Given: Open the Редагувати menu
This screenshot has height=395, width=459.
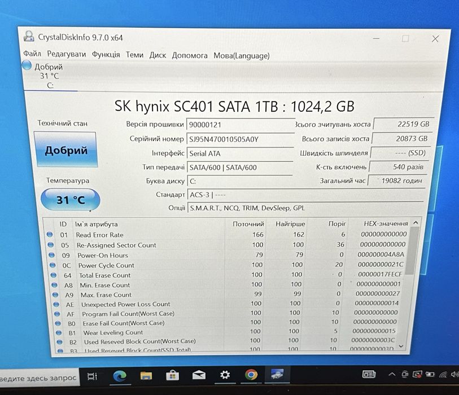Looking at the screenshot, I should pyautogui.click(x=67, y=54).
